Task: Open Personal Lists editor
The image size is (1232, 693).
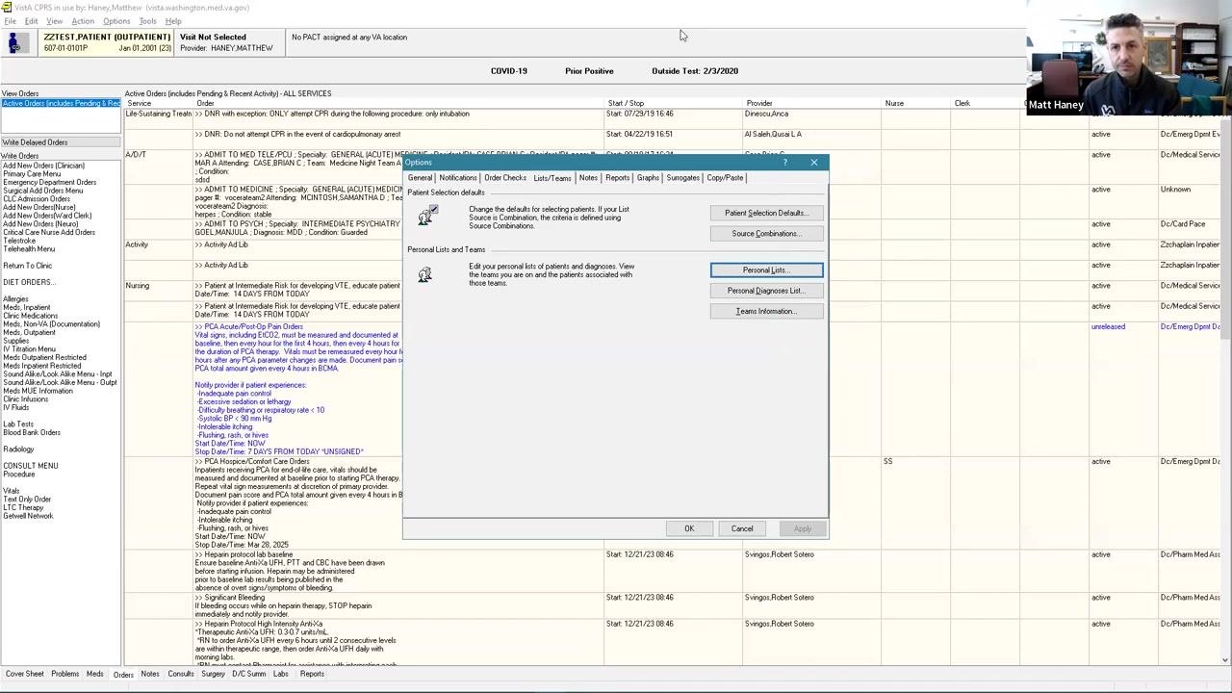Action: [x=766, y=270]
